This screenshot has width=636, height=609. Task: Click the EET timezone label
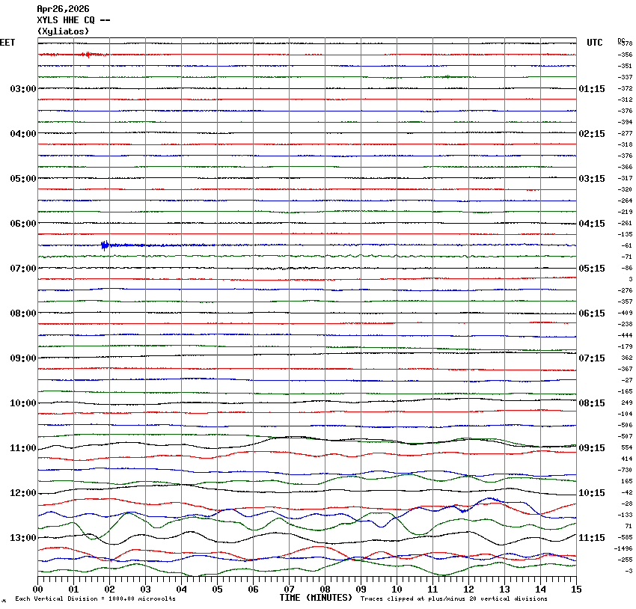coord(7,43)
